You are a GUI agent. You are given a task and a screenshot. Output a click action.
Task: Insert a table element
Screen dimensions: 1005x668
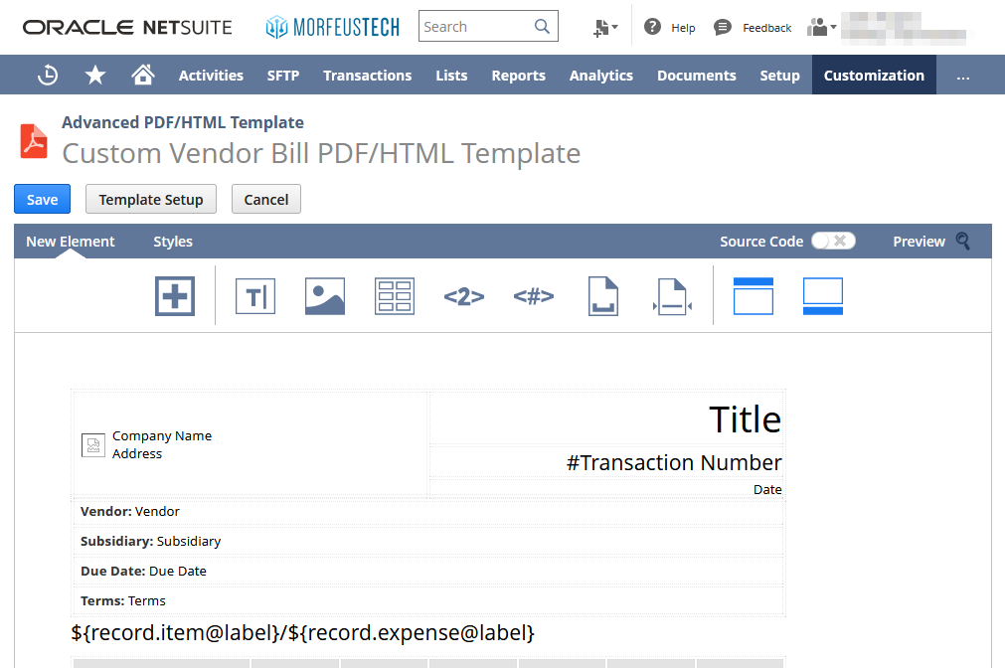(395, 295)
